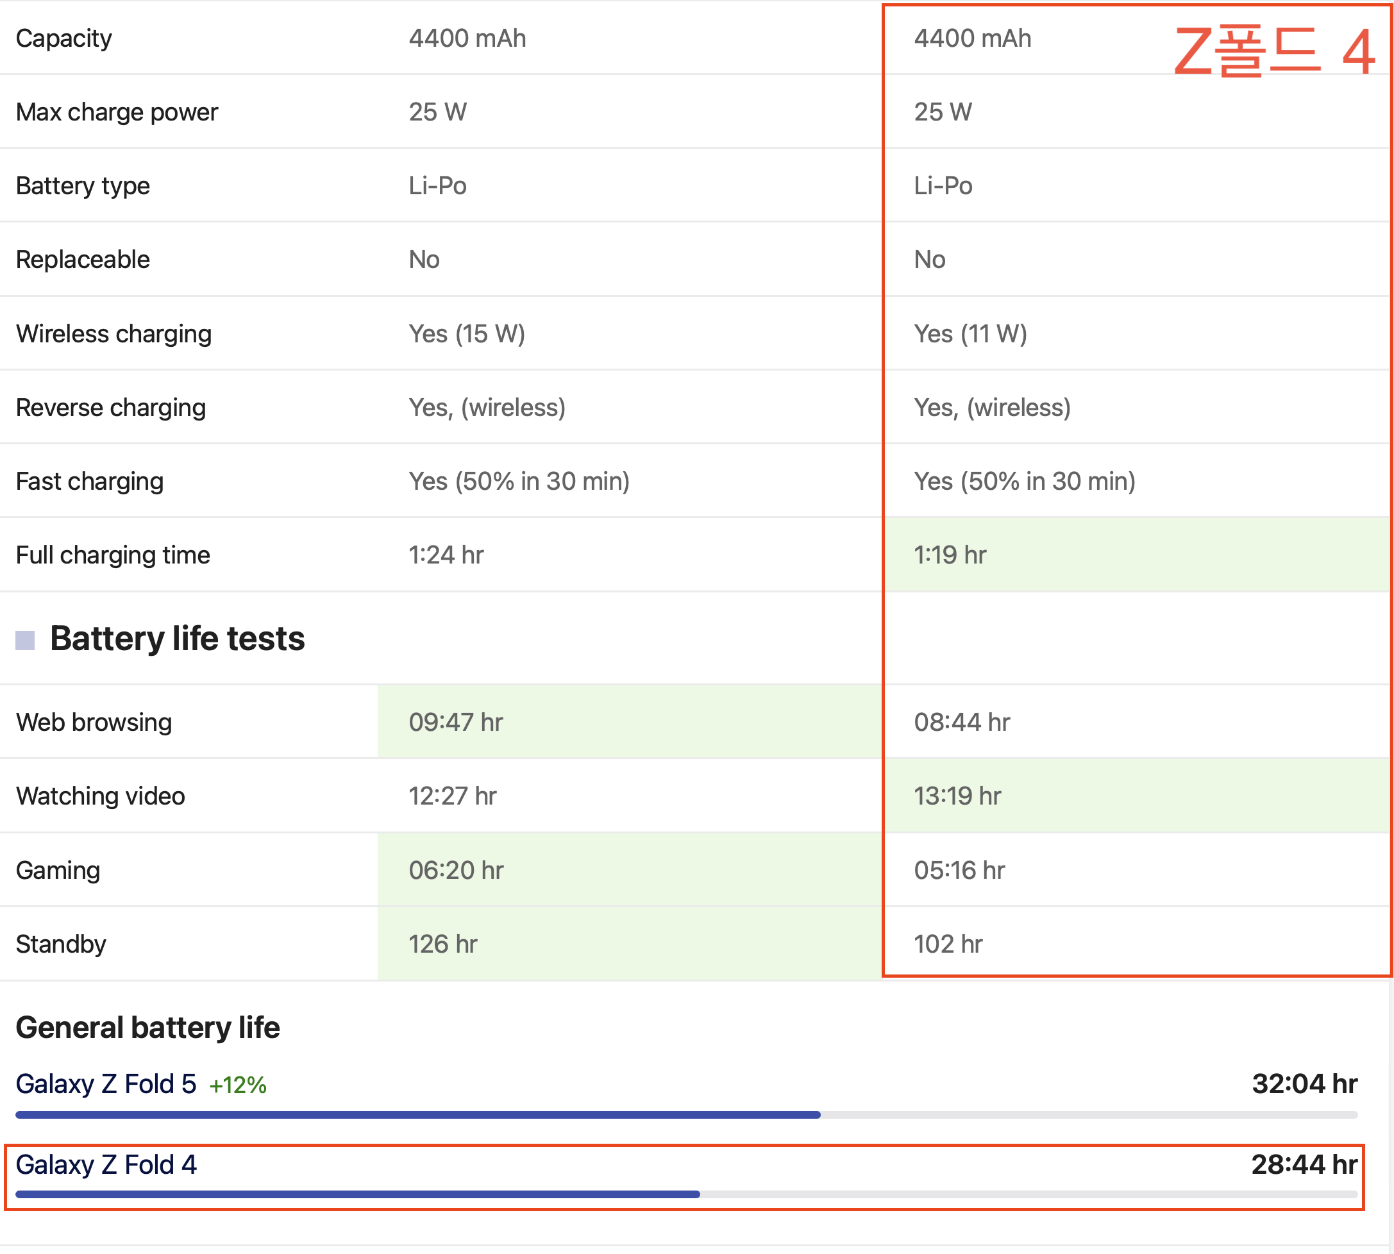1394x1254 pixels.
Task: Select the 1:19 hr charging time value
Action: pyautogui.click(x=950, y=555)
